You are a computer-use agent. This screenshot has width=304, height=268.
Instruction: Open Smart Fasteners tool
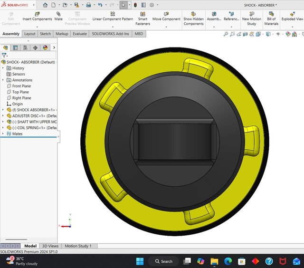(x=142, y=19)
